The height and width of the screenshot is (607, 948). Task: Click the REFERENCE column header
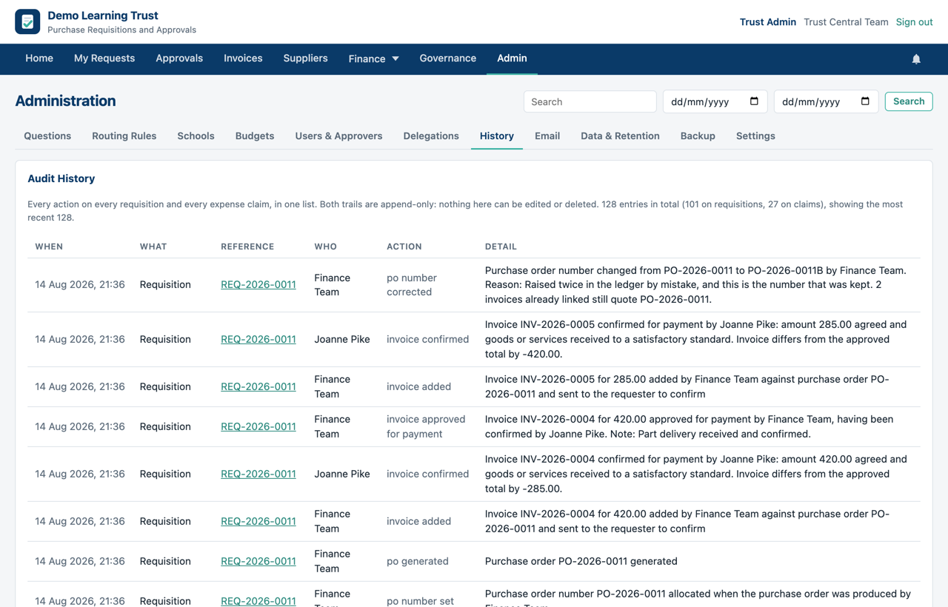(247, 247)
